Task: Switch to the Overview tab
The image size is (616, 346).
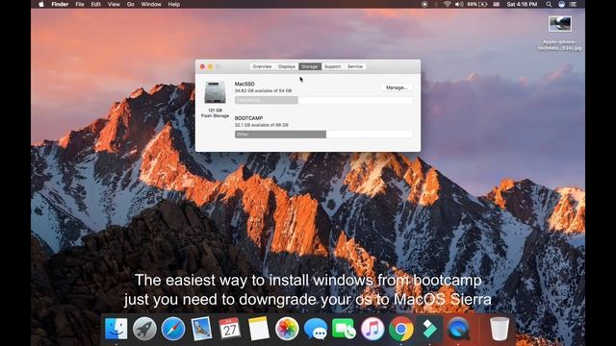Action: click(262, 66)
